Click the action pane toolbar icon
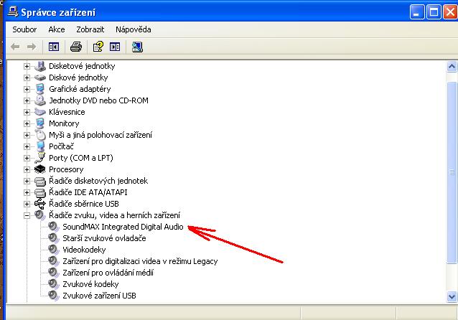Image resolution: width=458 pixels, height=320 pixels. point(115,47)
